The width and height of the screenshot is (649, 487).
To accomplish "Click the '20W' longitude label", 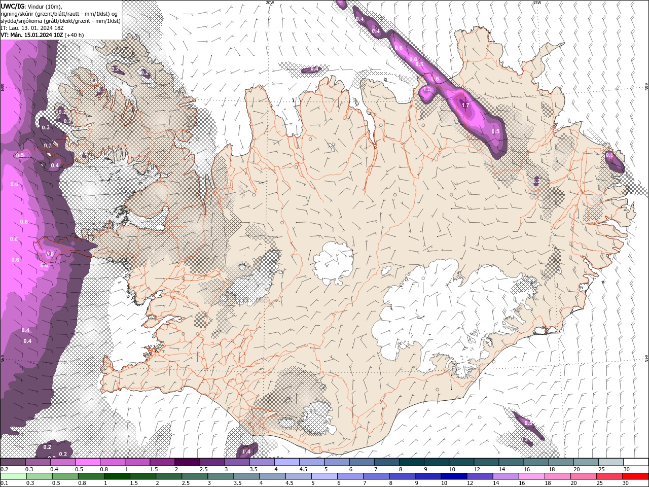I will (x=270, y=3).
